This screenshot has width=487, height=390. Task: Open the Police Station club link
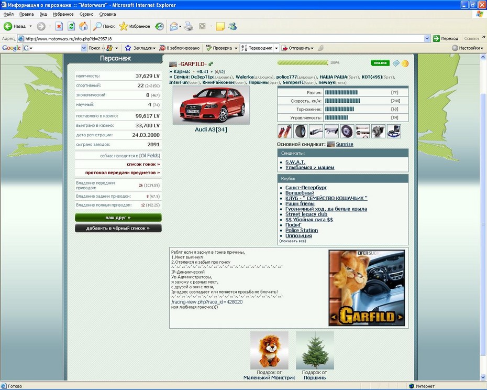(x=302, y=230)
